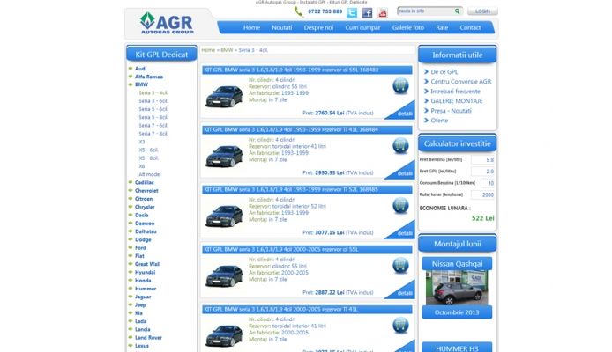Open the Home menu item
This screenshot has height=352, width=612.
click(x=251, y=27)
